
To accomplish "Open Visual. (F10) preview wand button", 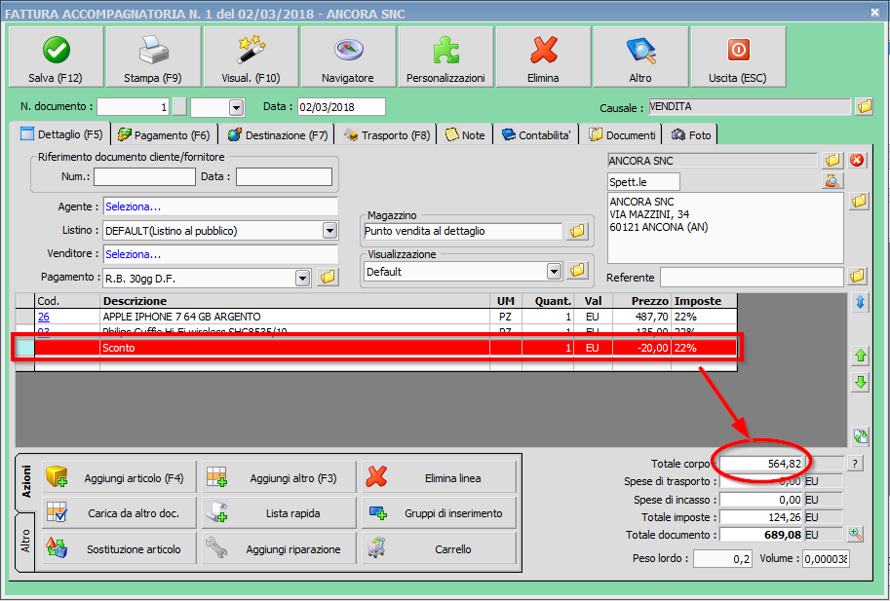I will point(251,57).
